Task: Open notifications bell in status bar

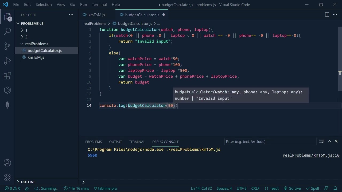Action: coord(335,188)
